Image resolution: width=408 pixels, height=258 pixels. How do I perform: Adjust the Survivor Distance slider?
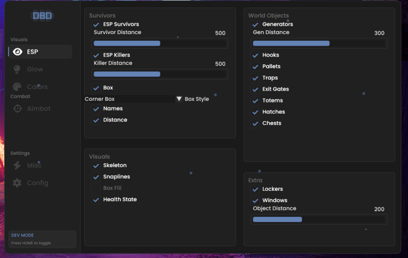coord(160,43)
